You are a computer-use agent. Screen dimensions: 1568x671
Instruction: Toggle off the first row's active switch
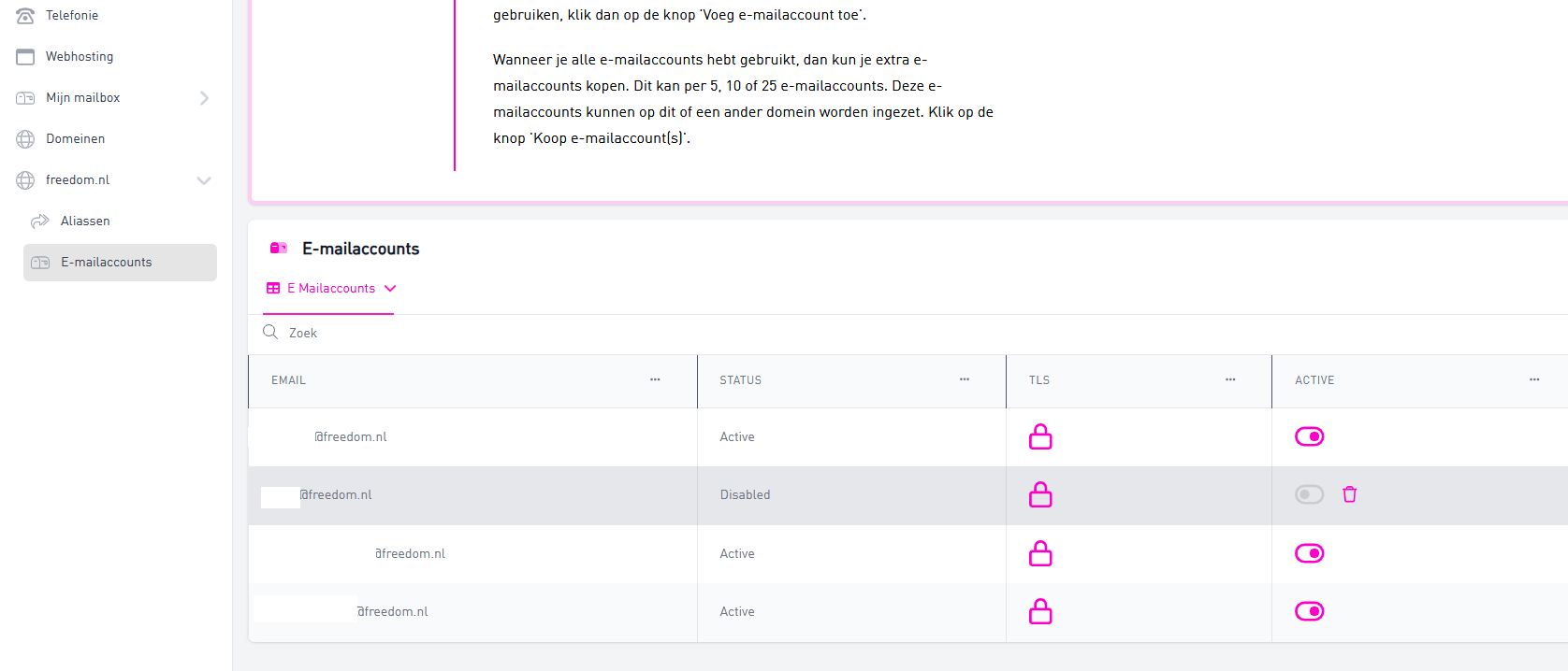[x=1309, y=436]
